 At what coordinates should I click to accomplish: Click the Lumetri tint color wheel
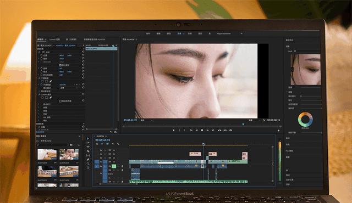(x=305, y=120)
